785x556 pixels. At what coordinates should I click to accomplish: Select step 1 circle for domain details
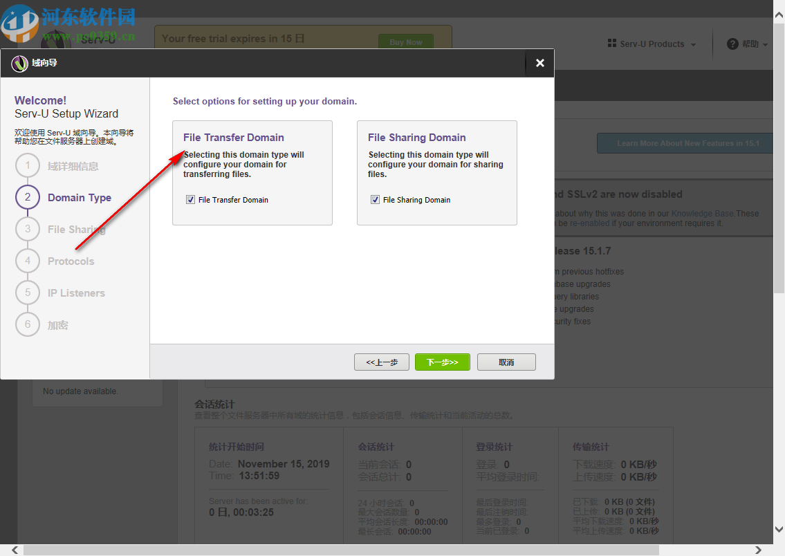[x=28, y=166]
